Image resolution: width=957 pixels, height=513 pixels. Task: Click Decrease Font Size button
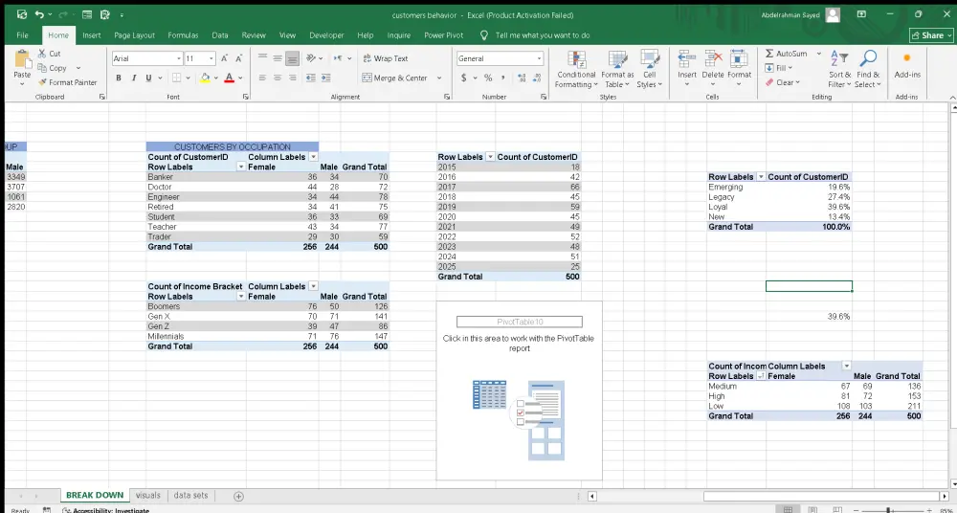(239, 58)
